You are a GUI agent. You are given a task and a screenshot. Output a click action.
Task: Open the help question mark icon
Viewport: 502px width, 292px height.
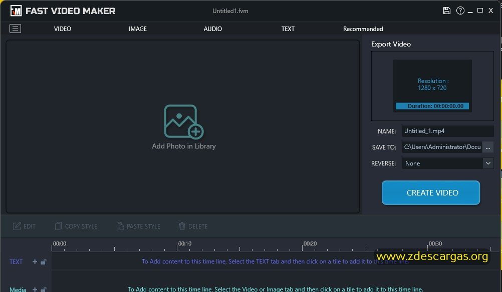[460, 10]
